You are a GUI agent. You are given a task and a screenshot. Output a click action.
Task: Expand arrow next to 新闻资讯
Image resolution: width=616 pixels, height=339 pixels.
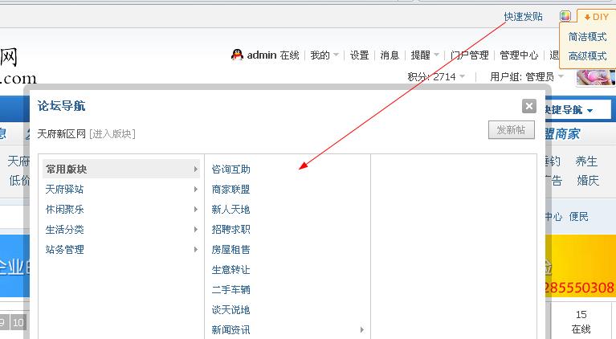pyautogui.click(x=362, y=329)
